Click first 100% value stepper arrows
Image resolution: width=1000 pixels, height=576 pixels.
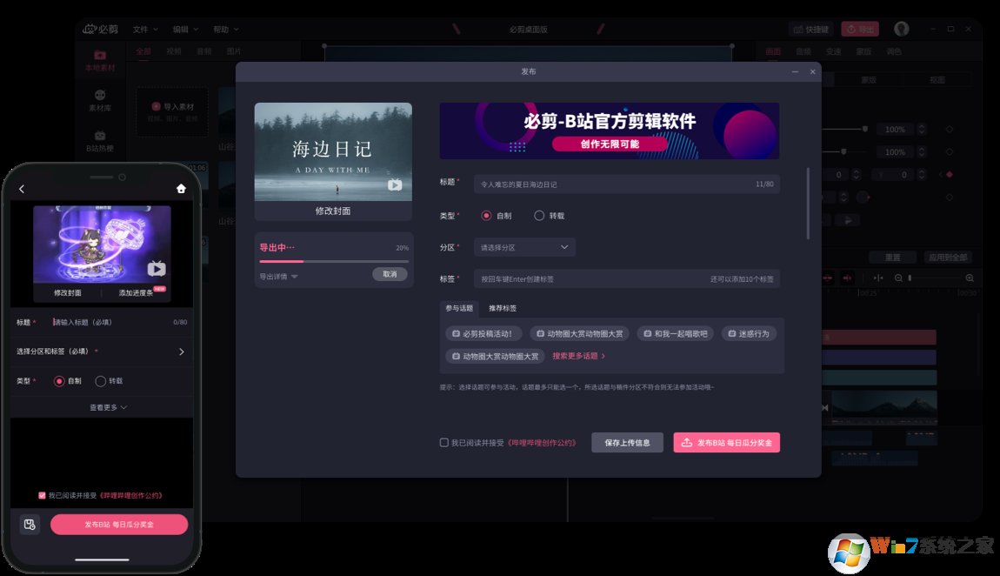pyautogui.click(x=921, y=130)
